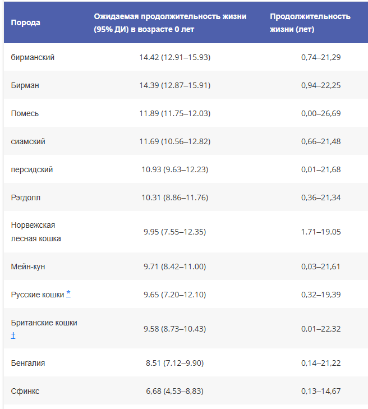Click the Продолжительность жизни (лет) column header
This screenshot has width=368, height=409.
coord(310,23)
